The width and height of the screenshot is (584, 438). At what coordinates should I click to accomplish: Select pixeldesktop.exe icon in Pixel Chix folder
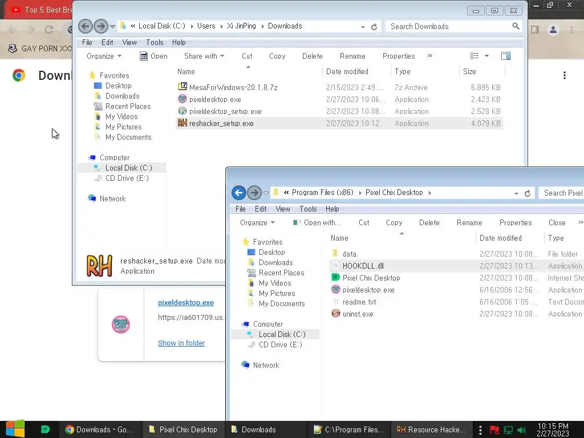click(x=335, y=289)
